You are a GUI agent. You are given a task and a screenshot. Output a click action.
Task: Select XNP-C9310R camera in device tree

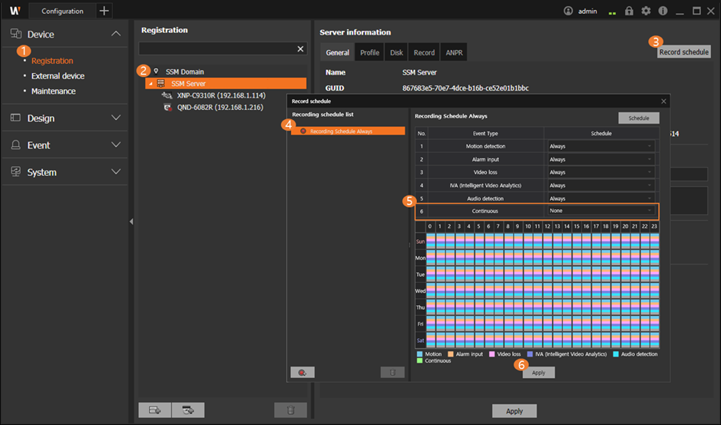tap(220, 95)
